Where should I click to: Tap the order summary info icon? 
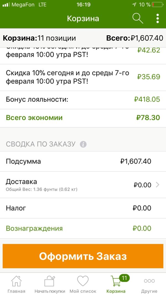pyautogui.click(x=83, y=144)
